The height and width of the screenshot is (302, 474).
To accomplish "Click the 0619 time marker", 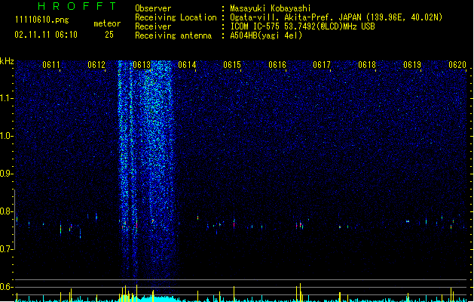I will pos(412,65).
